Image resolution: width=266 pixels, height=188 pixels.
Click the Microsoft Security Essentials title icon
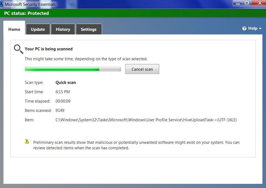click(x=2, y=4)
